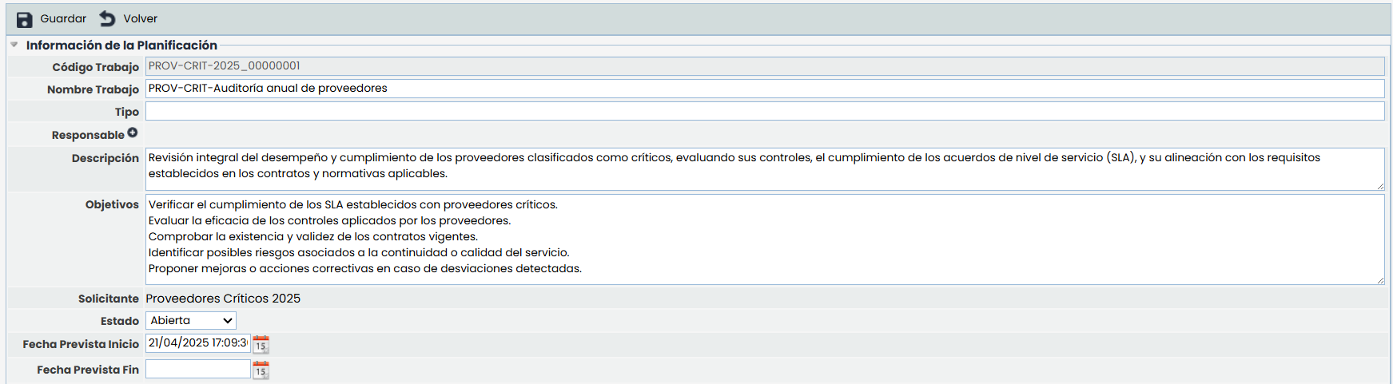Click the Volver back arrow icon
Viewport: 1393px width, 384px height.
tap(107, 18)
